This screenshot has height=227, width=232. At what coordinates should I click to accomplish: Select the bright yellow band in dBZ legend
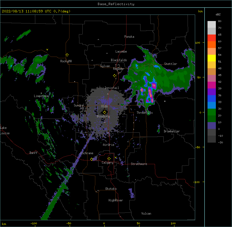point(212,58)
